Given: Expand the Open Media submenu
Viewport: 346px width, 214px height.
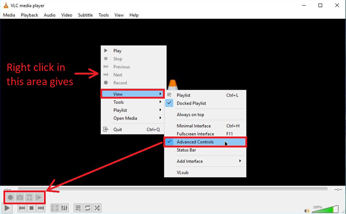Looking at the screenshot, I should point(133,118).
